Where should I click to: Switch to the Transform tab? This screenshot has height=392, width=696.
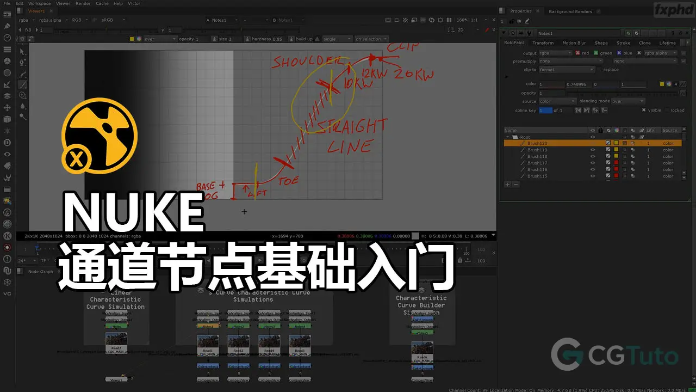[x=543, y=43]
